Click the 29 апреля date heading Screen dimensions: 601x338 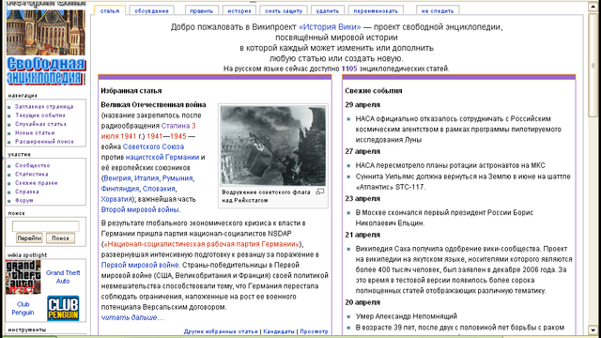(x=362, y=104)
